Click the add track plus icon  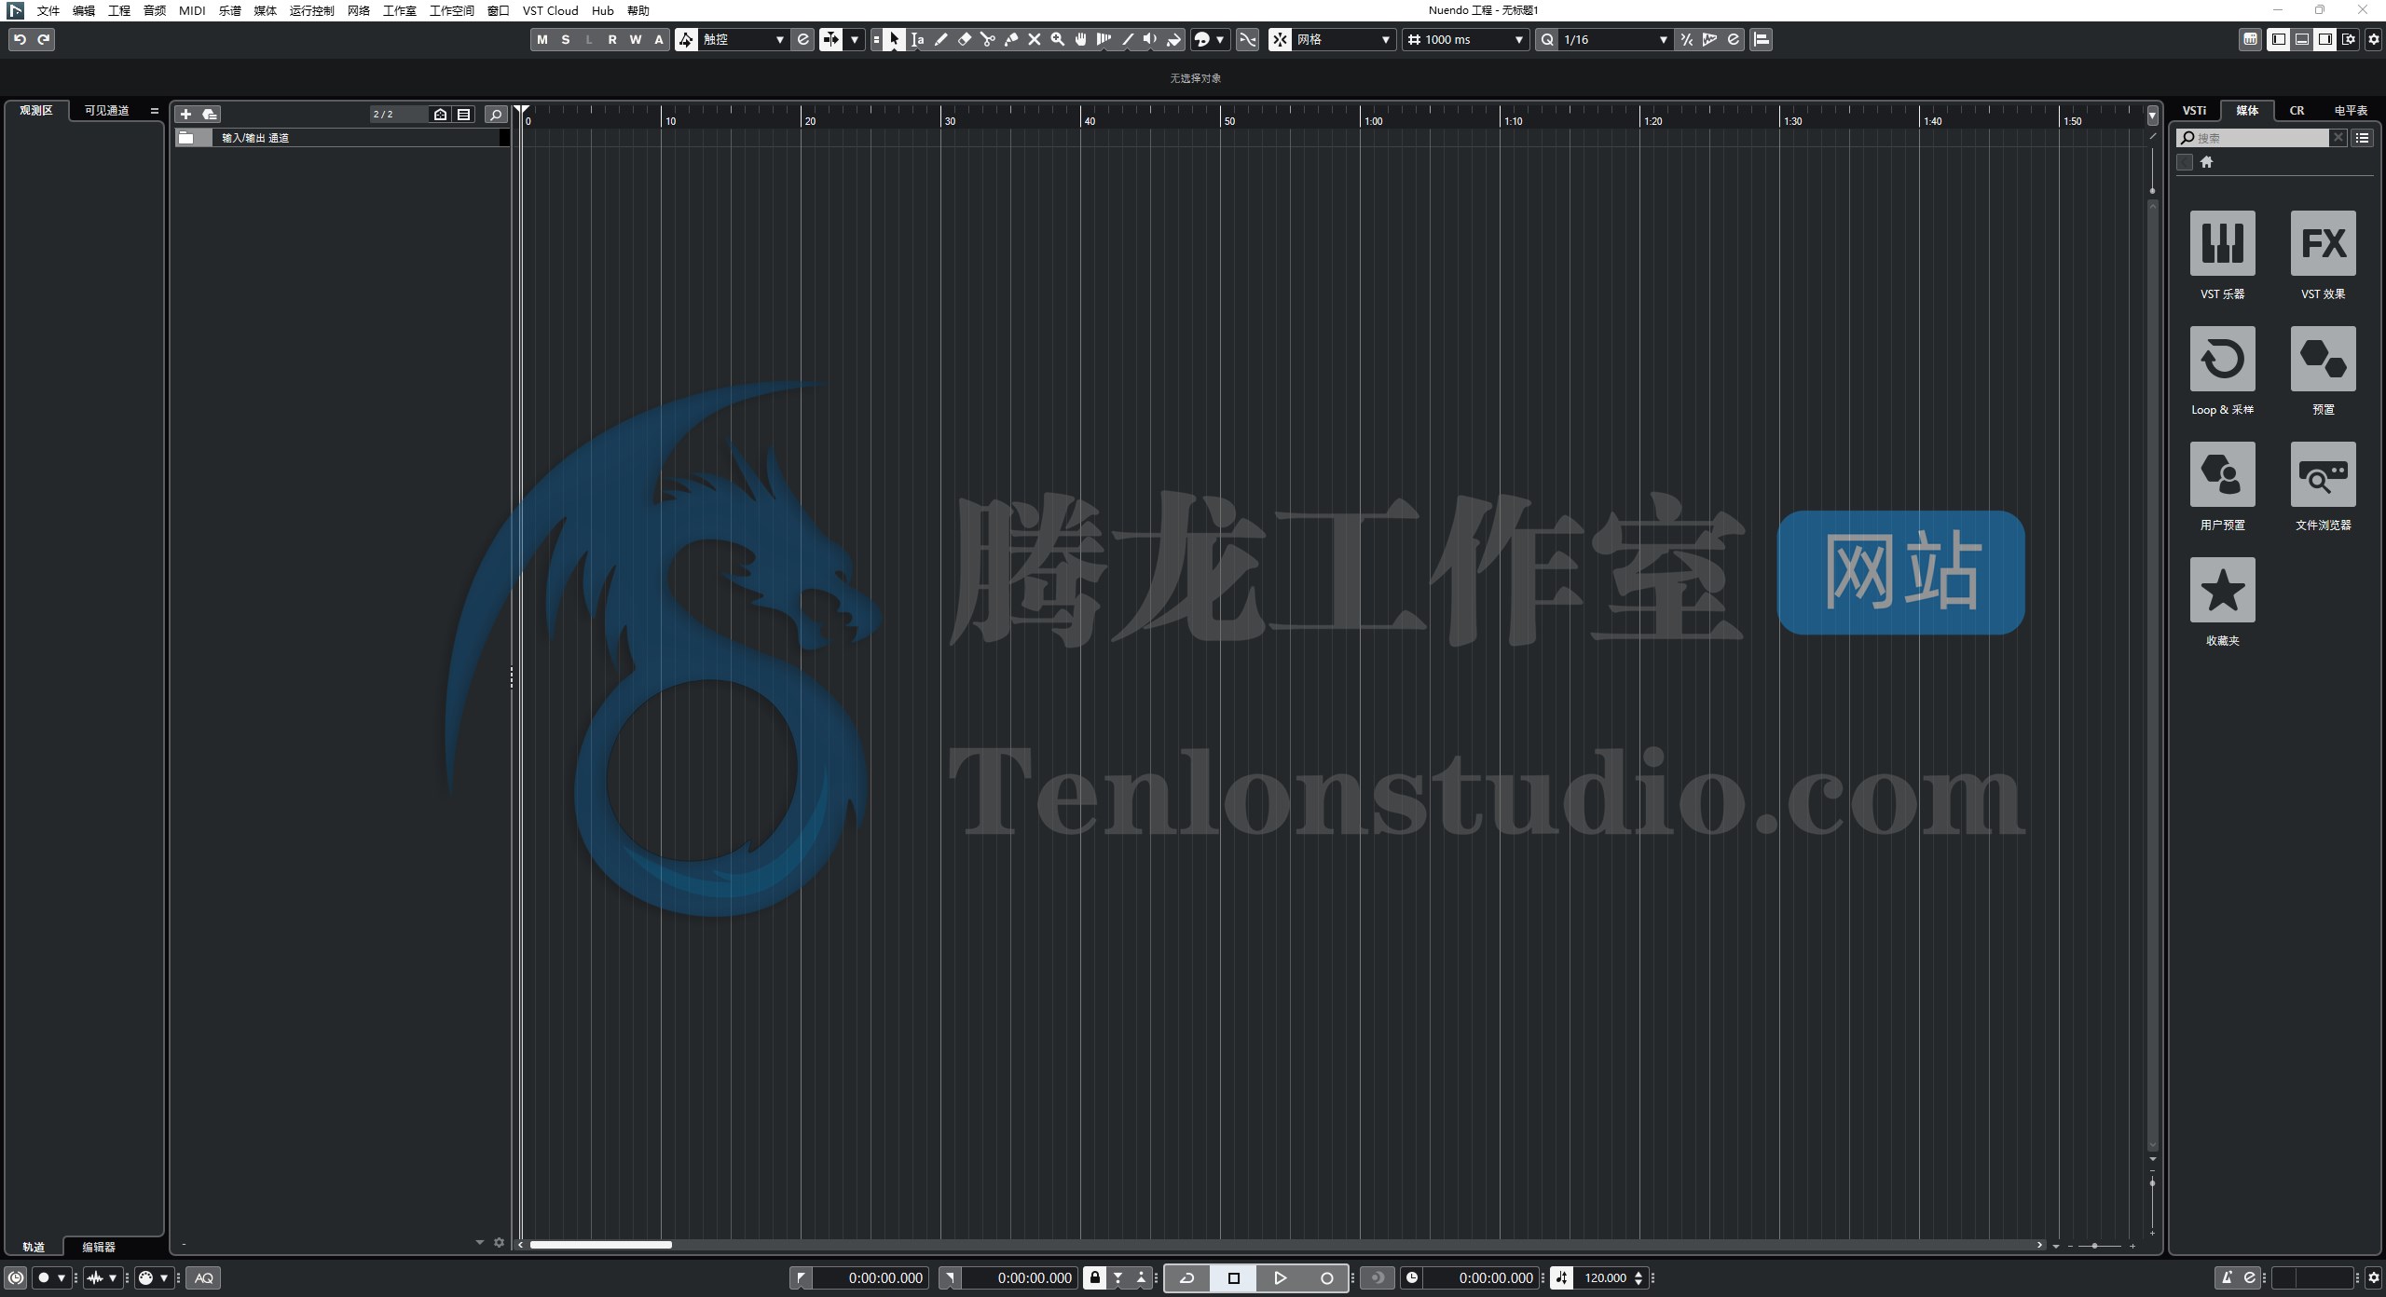[x=185, y=114]
